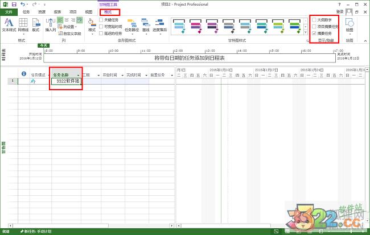
Task: Select the light blue Gantt style swatch
Action: tap(179, 26)
